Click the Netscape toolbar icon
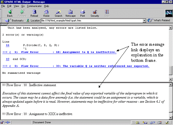Viewport: 173px width, 125px height. 70,13
